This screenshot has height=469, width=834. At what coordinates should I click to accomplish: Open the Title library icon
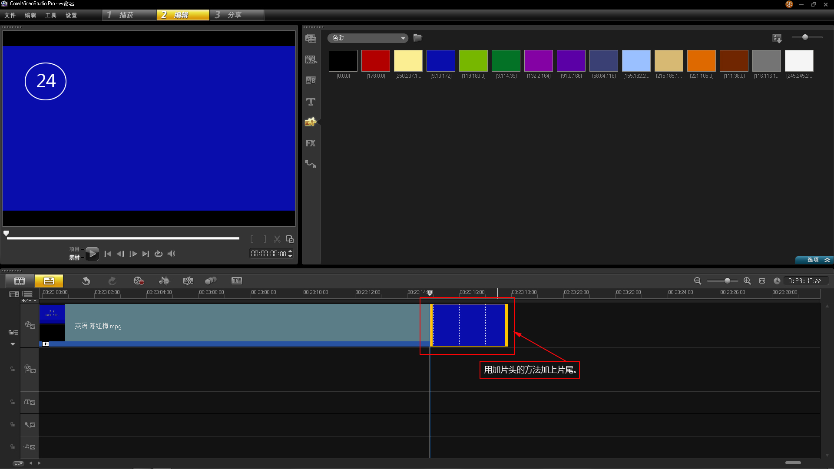[311, 102]
